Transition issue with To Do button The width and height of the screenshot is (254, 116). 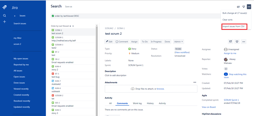pyautogui.click(x=145, y=42)
